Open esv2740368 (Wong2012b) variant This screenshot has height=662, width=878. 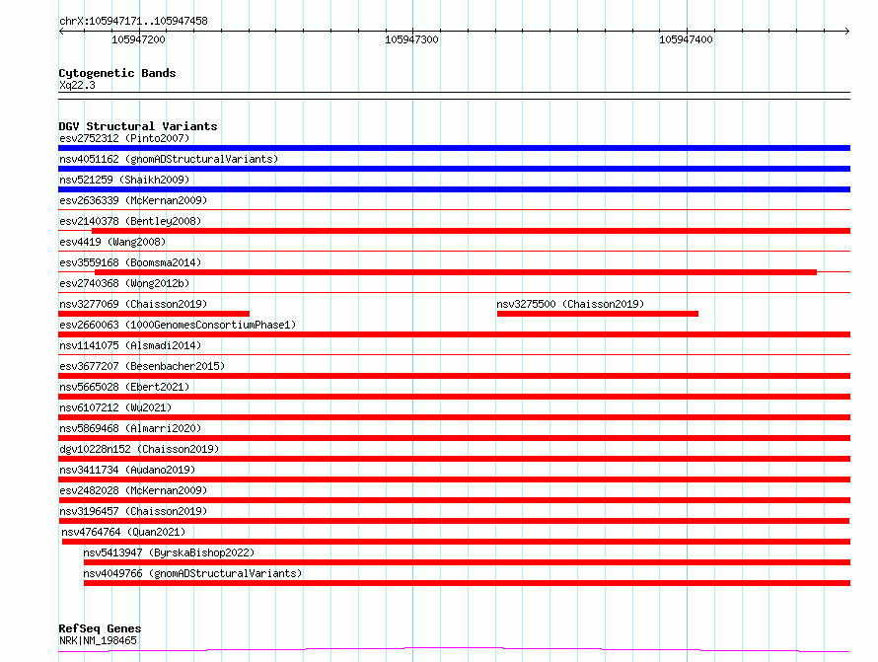pos(124,283)
